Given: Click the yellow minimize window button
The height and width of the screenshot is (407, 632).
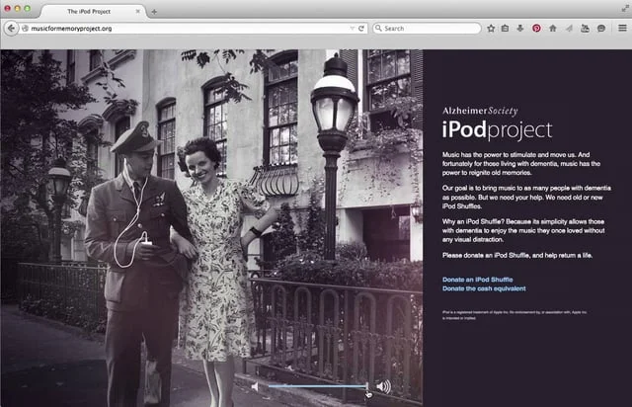Looking at the screenshot, I should [x=18, y=8].
